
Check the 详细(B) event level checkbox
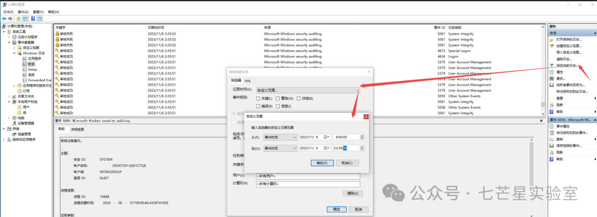[x=299, y=98]
